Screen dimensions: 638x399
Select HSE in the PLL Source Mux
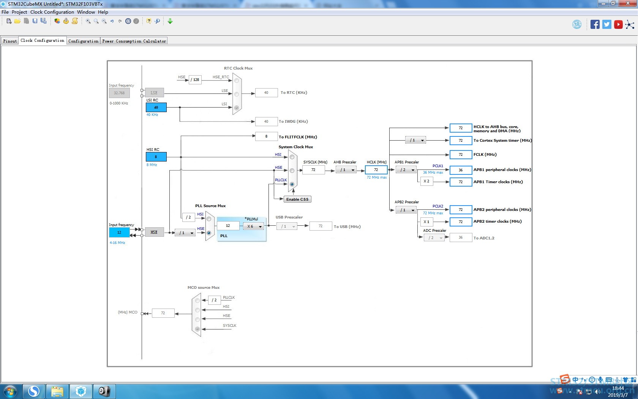(209, 233)
